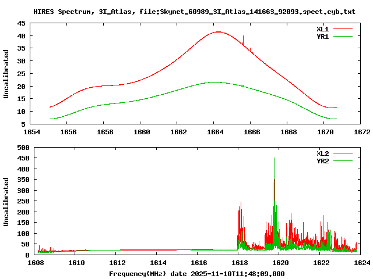The width and height of the screenshot is (373, 279).
Task: Click the Frequency(MHz) date axis label
Action: click(x=196, y=273)
